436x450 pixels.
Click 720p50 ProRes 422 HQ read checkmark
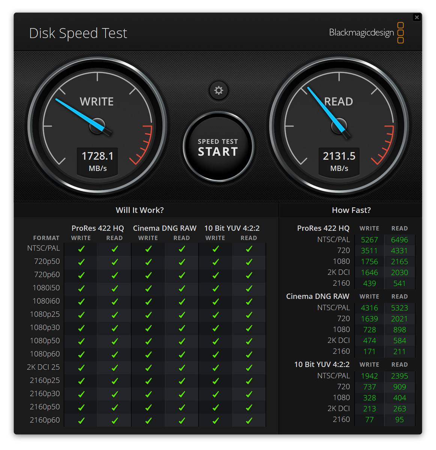point(114,262)
